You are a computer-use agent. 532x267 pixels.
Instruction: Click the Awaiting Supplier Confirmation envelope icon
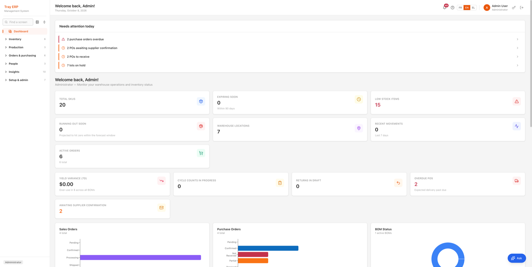tap(161, 208)
